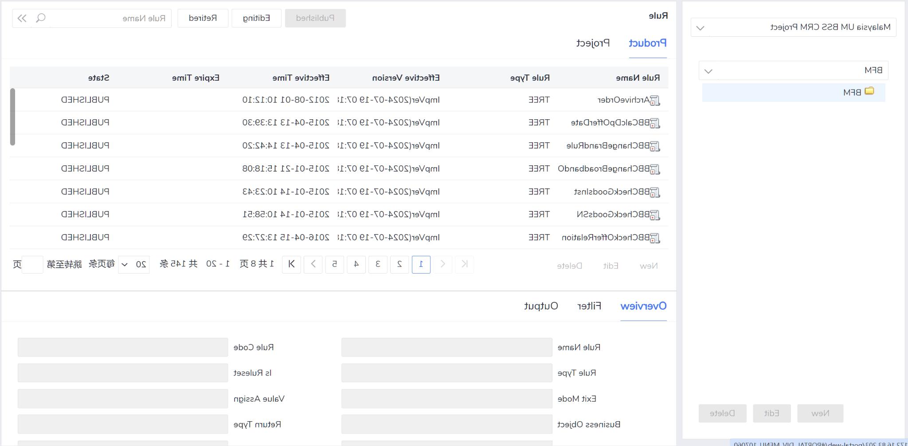Screen dimensions: 908x446
Task: Select the BFM tree node
Action: (794, 92)
